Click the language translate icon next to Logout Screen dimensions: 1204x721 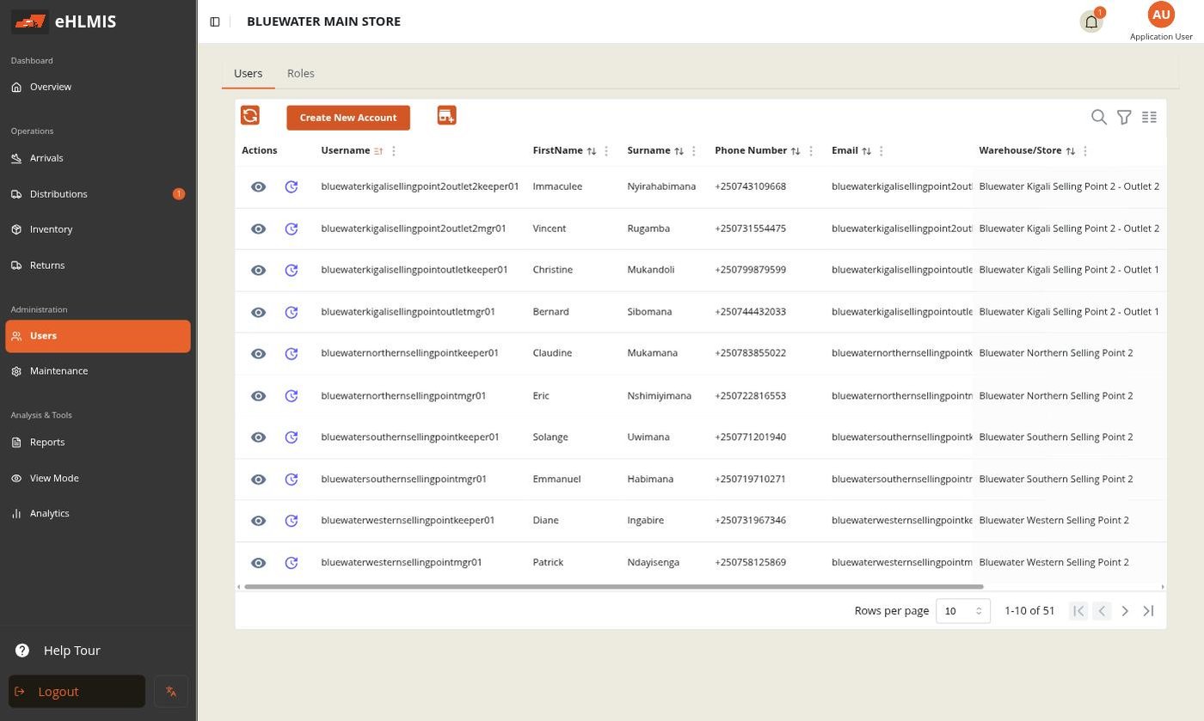pyautogui.click(x=171, y=692)
